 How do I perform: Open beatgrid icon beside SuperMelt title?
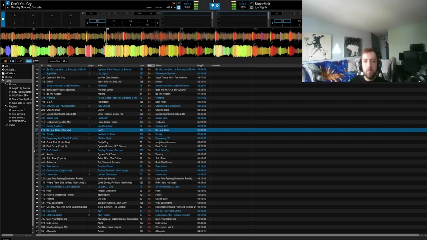point(251,7)
